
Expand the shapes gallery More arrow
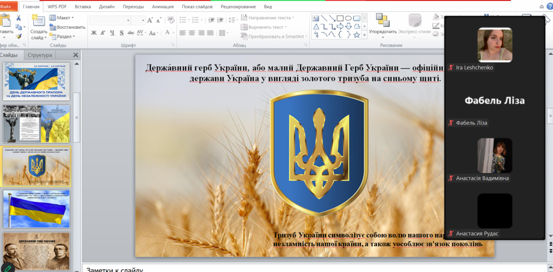364,35
